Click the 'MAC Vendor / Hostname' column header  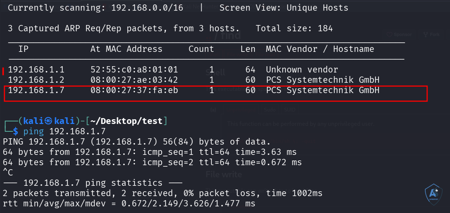pyautogui.click(x=320, y=49)
